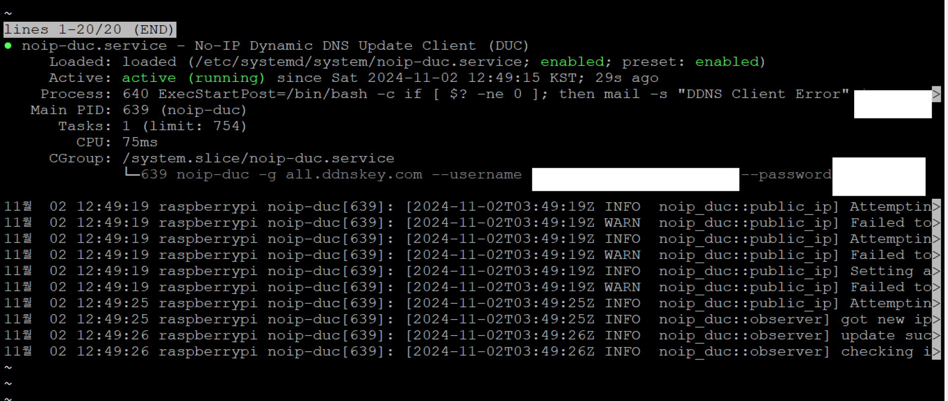Screen dimensions: 948x401
Task: Click truncation arrow on 'checking i' log line
Action: coord(936,352)
